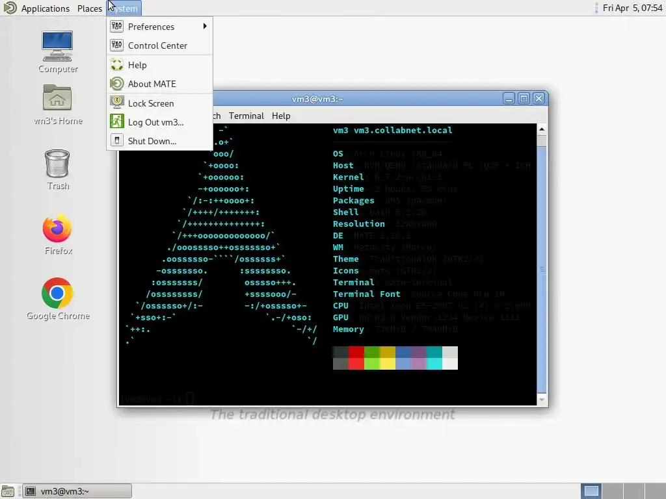Select Lock Screen menu entry
The width and height of the screenshot is (666, 499).
click(x=159, y=103)
